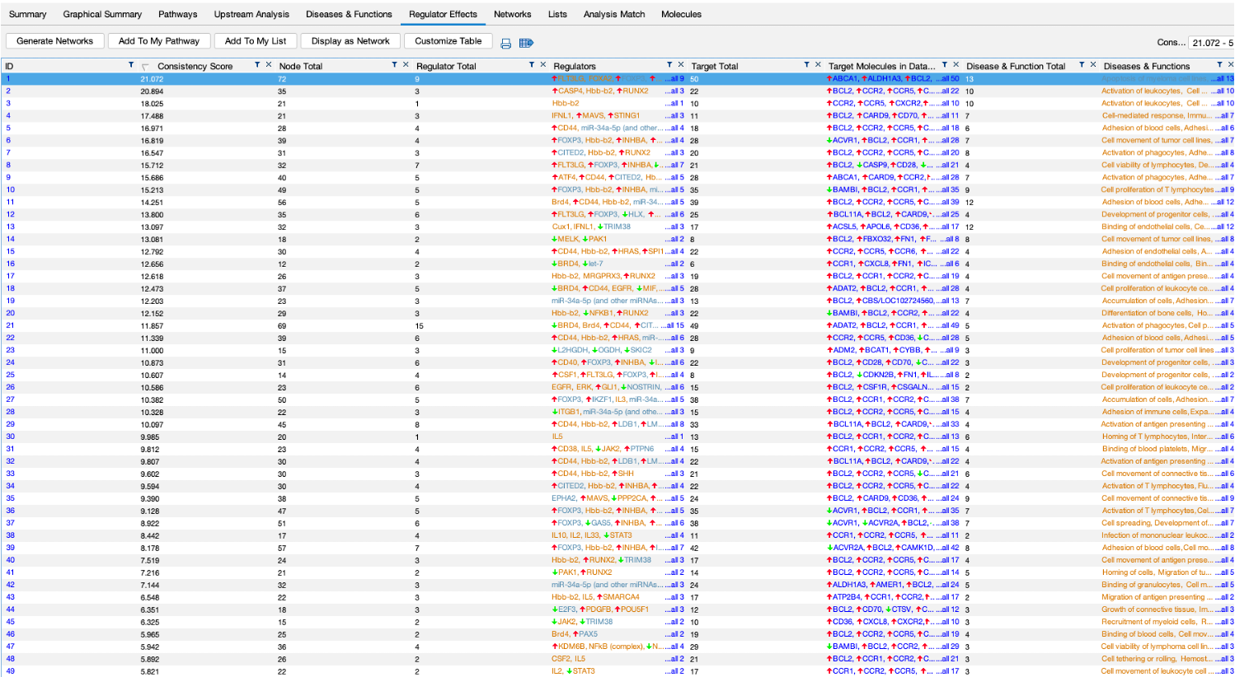1235x677 pixels.
Task: Click consistency score 5.821 in last row
Action: tap(150, 671)
